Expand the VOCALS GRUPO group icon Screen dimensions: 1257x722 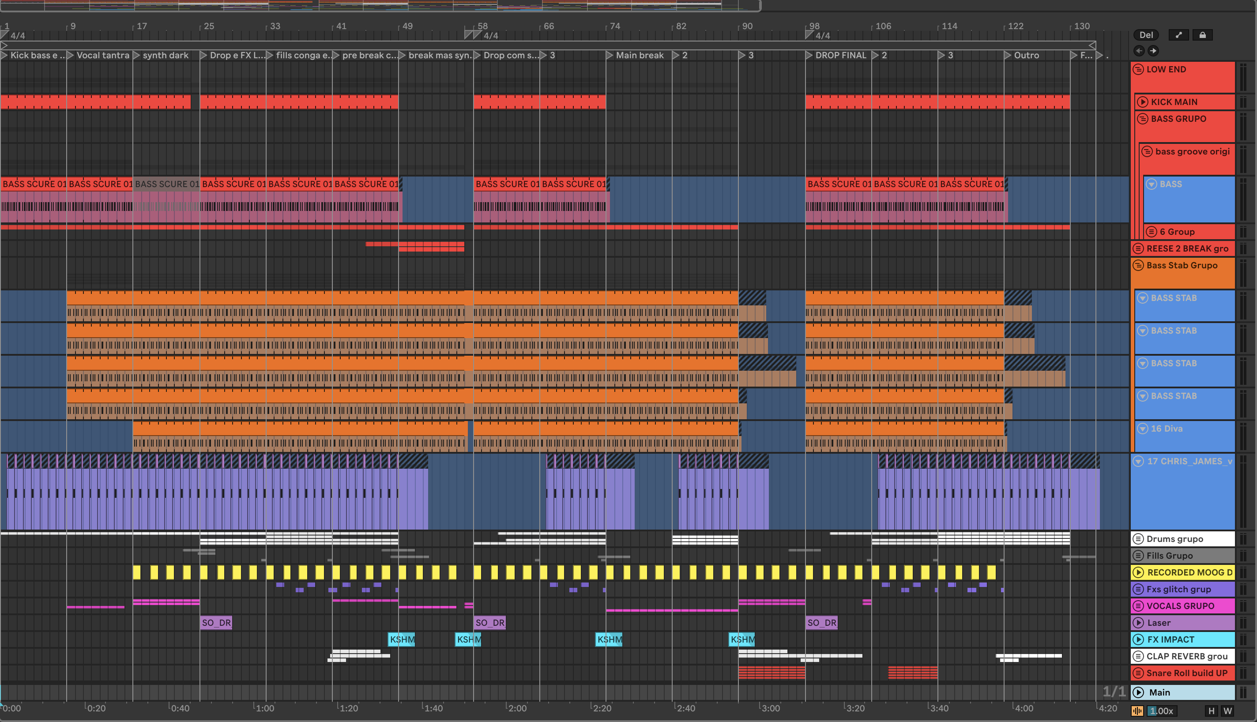point(1138,606)
